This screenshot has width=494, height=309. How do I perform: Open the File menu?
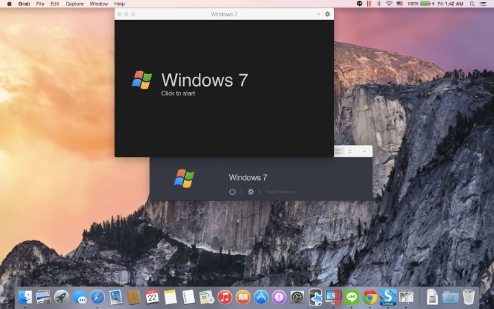pyautogui.click(x=40, y=4)
